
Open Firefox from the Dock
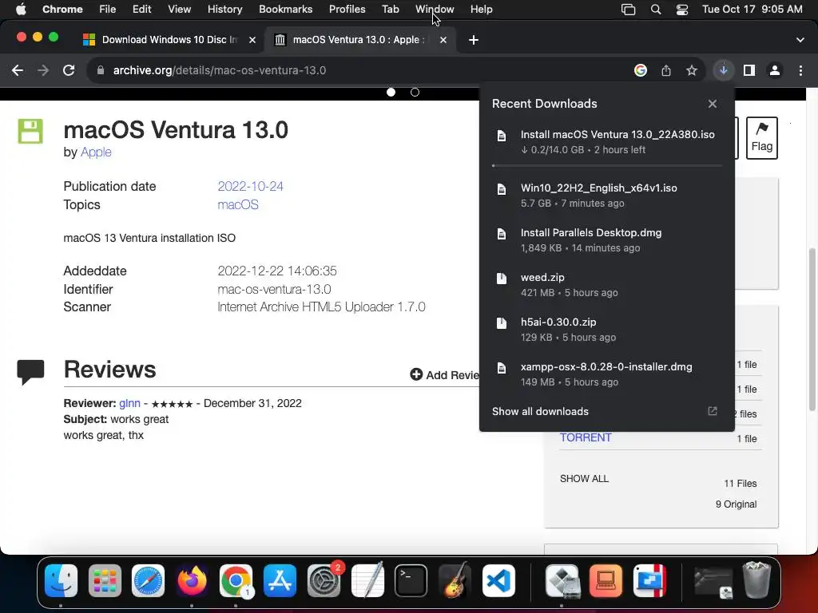(192, 580)
